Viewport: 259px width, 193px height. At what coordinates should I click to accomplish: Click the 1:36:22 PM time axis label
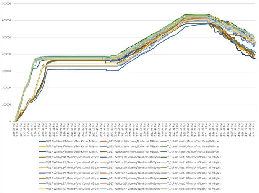[13, 129]
